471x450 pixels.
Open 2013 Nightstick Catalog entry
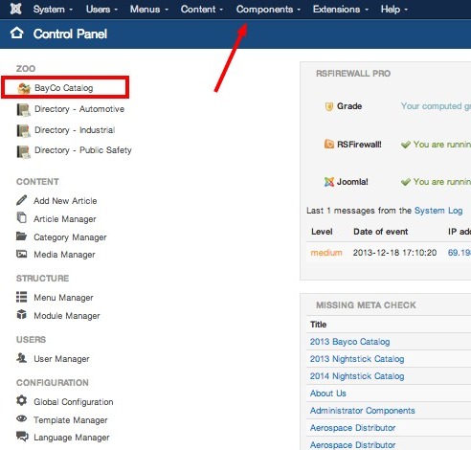click(x=357, y=359)
